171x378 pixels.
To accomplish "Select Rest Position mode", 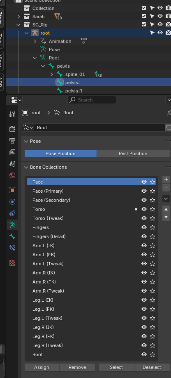I will pos(133,154).
